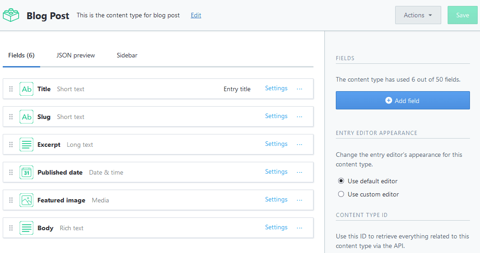This screenshot has height=253, width=480.
Task: Open the Actions dropdown menu
Action: click(417, 15)
